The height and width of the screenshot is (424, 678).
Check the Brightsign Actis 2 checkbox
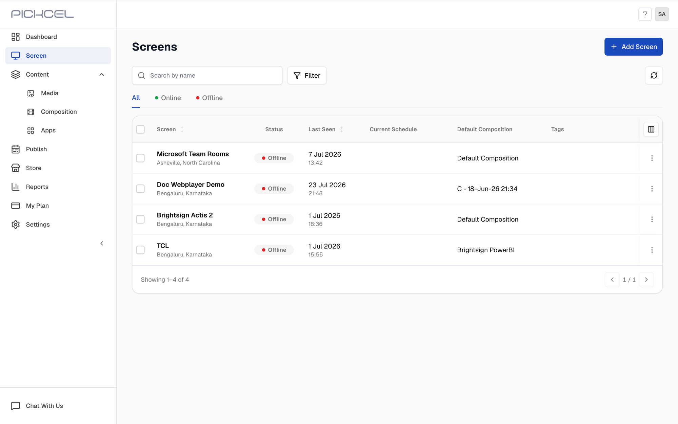(x=140, y=219)
